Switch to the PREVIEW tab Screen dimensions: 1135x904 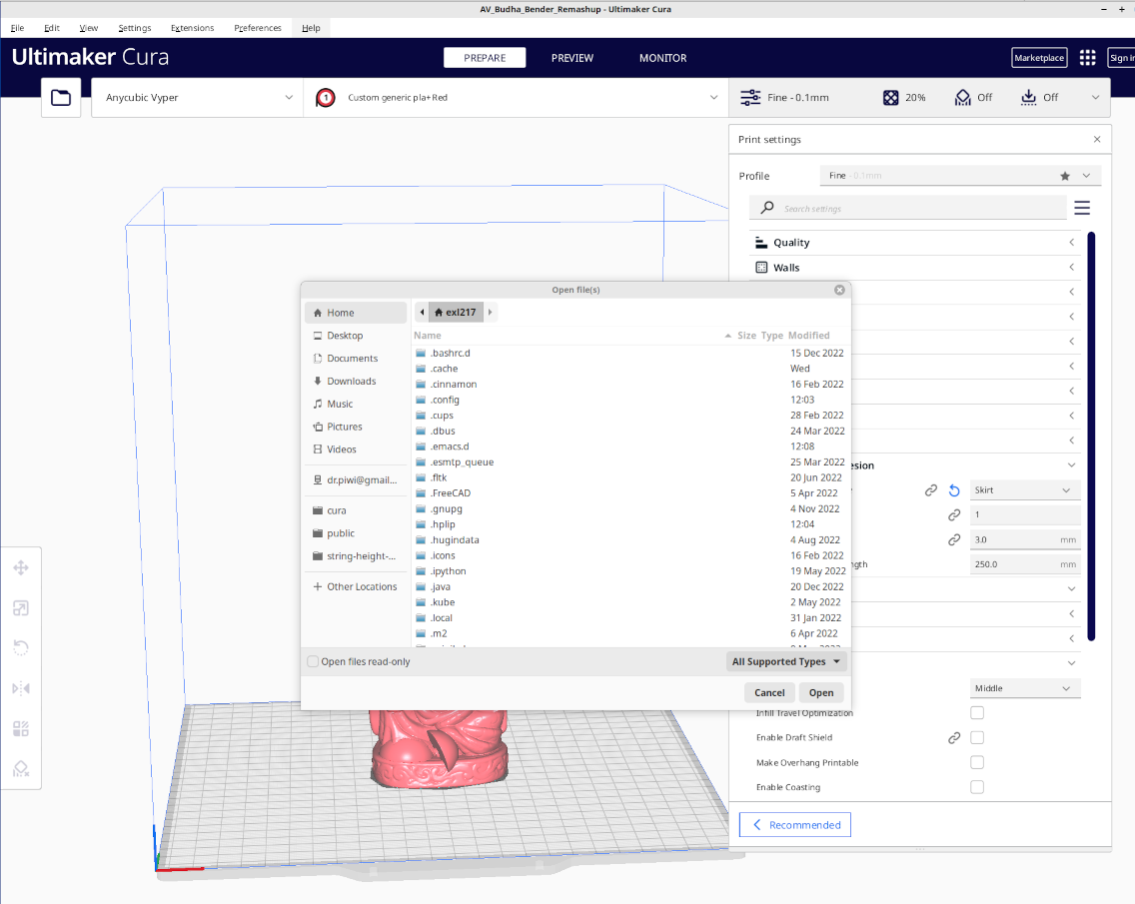pyautogui.click(x=571, y=58)
